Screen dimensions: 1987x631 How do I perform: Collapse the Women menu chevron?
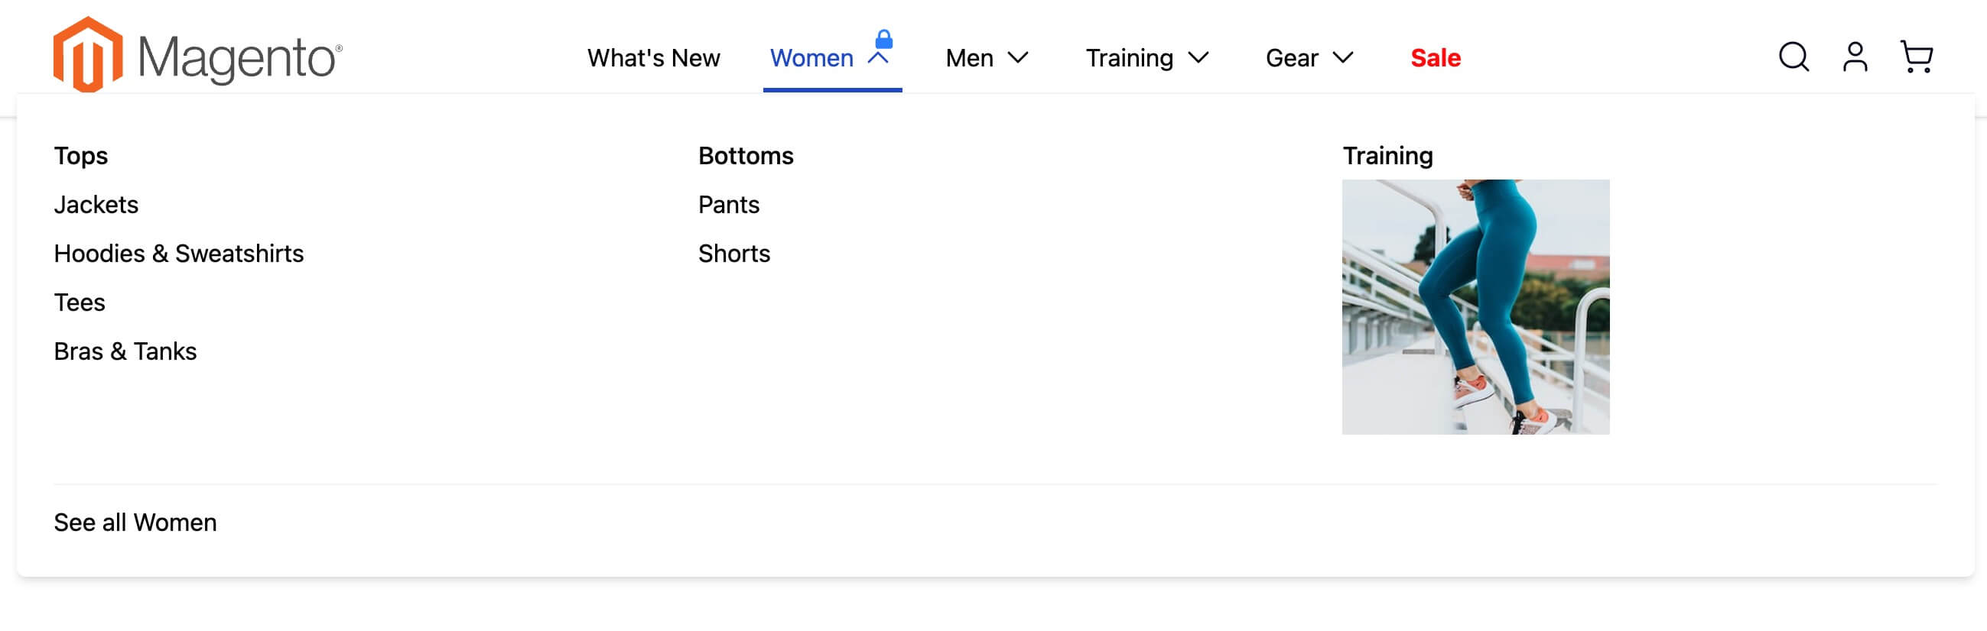[878, 59]
